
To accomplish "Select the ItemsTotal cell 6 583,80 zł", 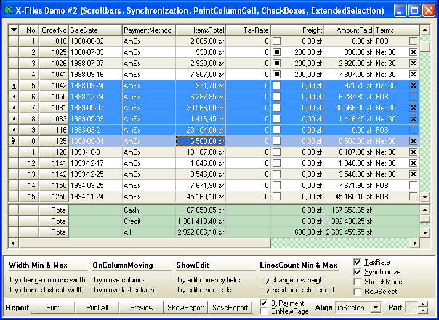I will point(201,141).
